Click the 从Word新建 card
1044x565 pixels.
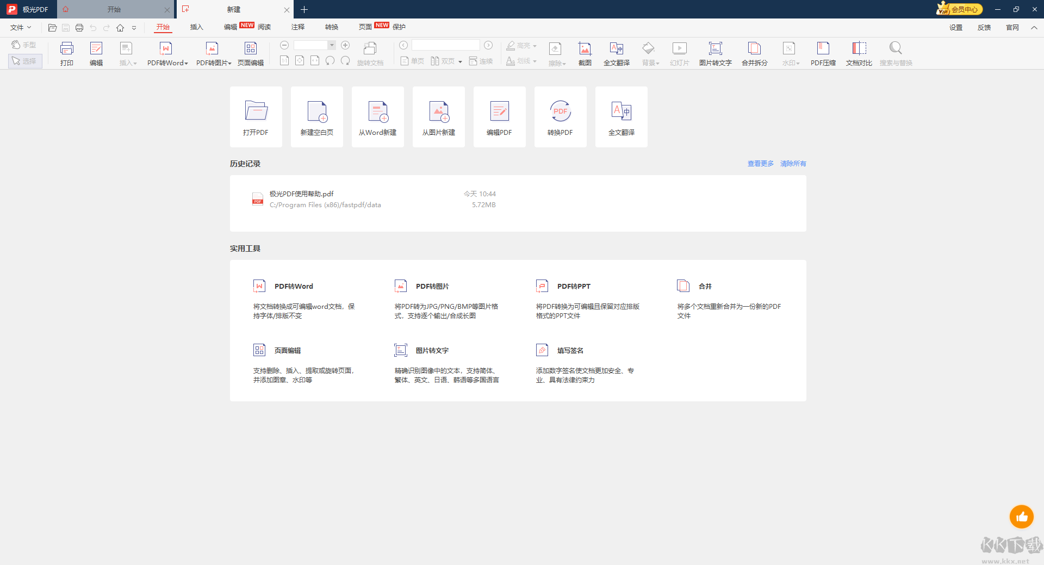[x=378, y=117]
